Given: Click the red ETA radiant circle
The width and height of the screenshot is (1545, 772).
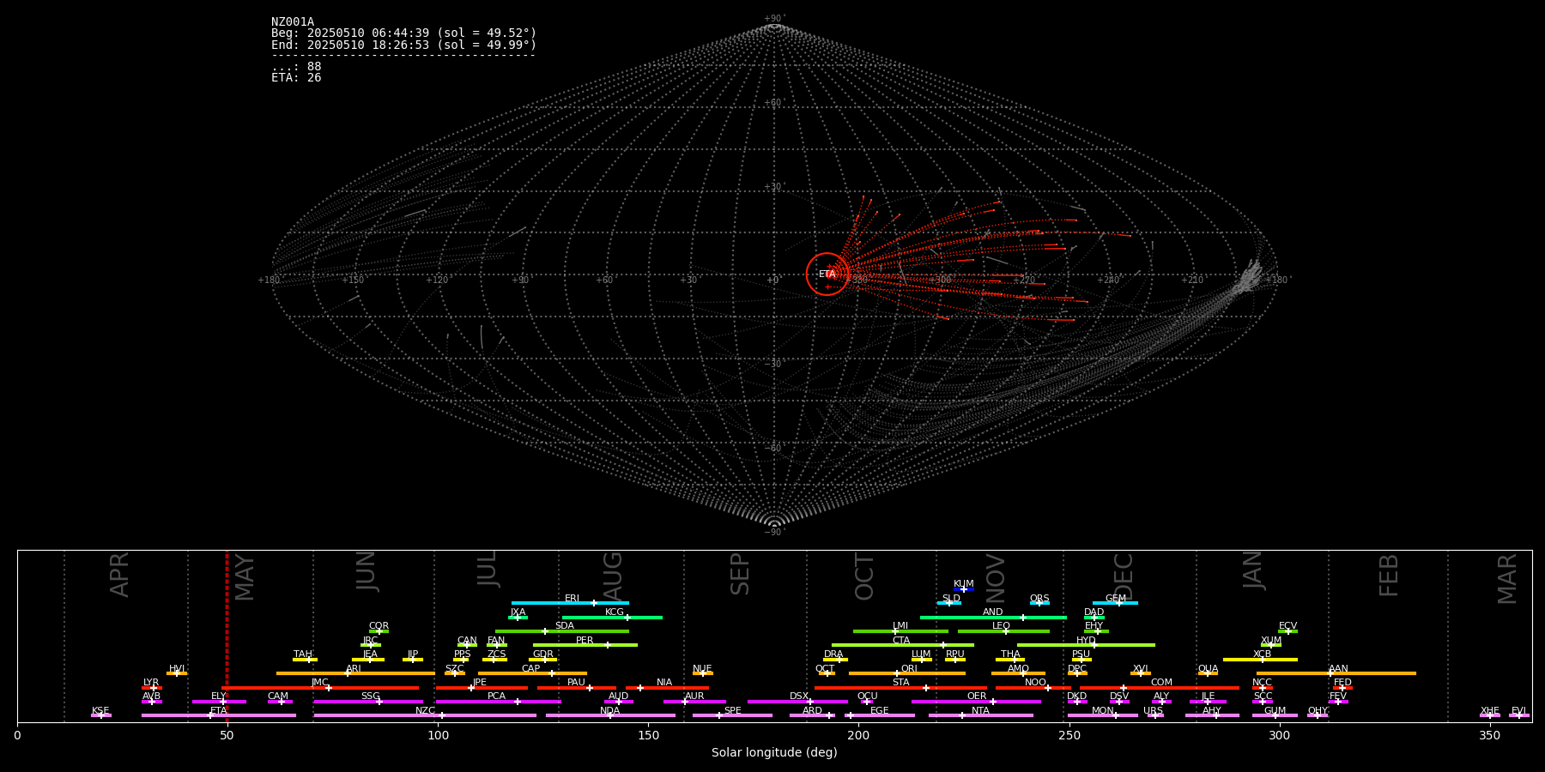Looking at the screenshot, I should tap(827, 274).
